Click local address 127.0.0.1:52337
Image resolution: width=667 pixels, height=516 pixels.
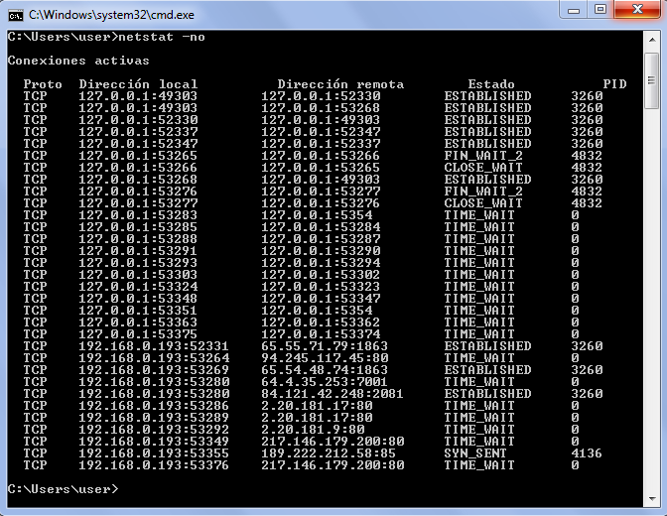pos(138,132)
